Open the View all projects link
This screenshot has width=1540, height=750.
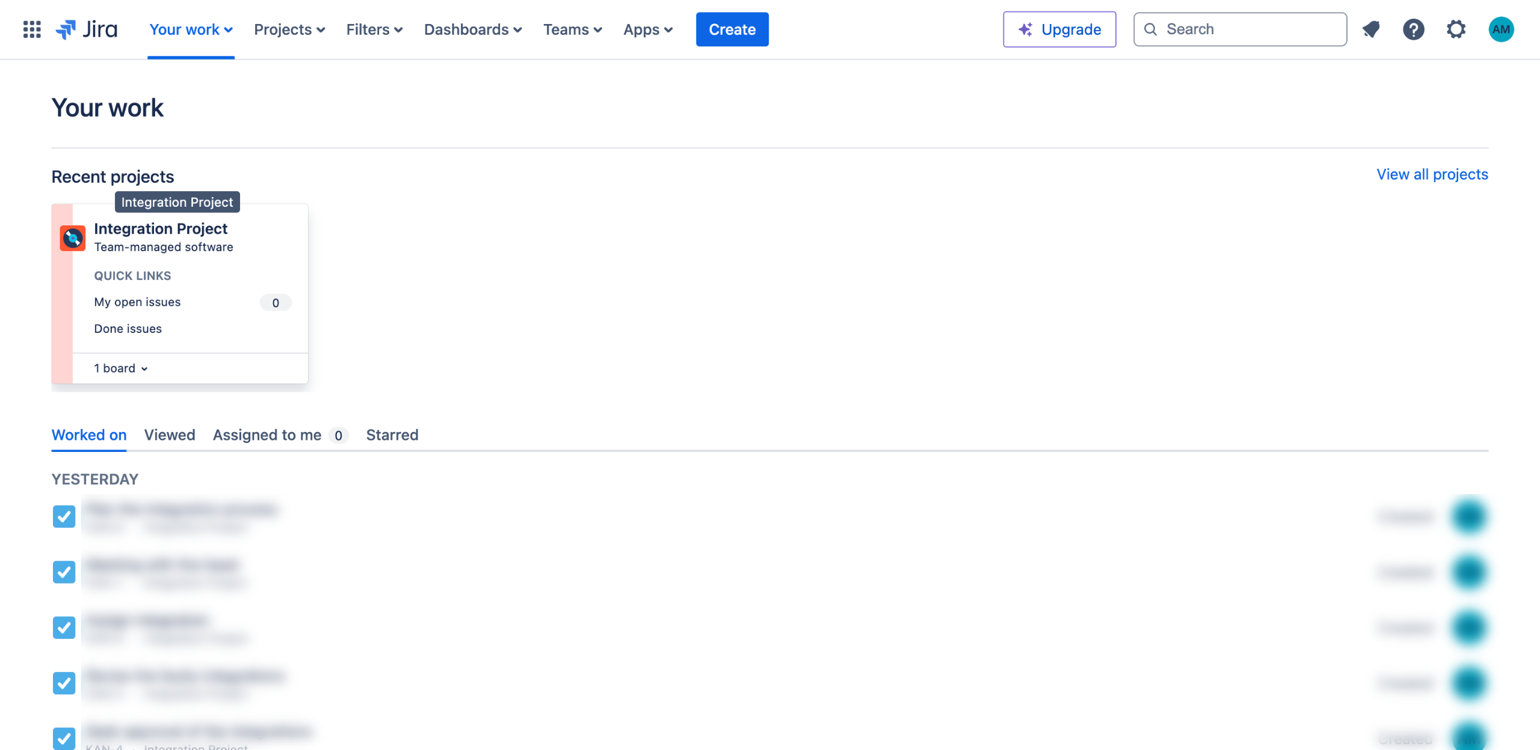1432,174
